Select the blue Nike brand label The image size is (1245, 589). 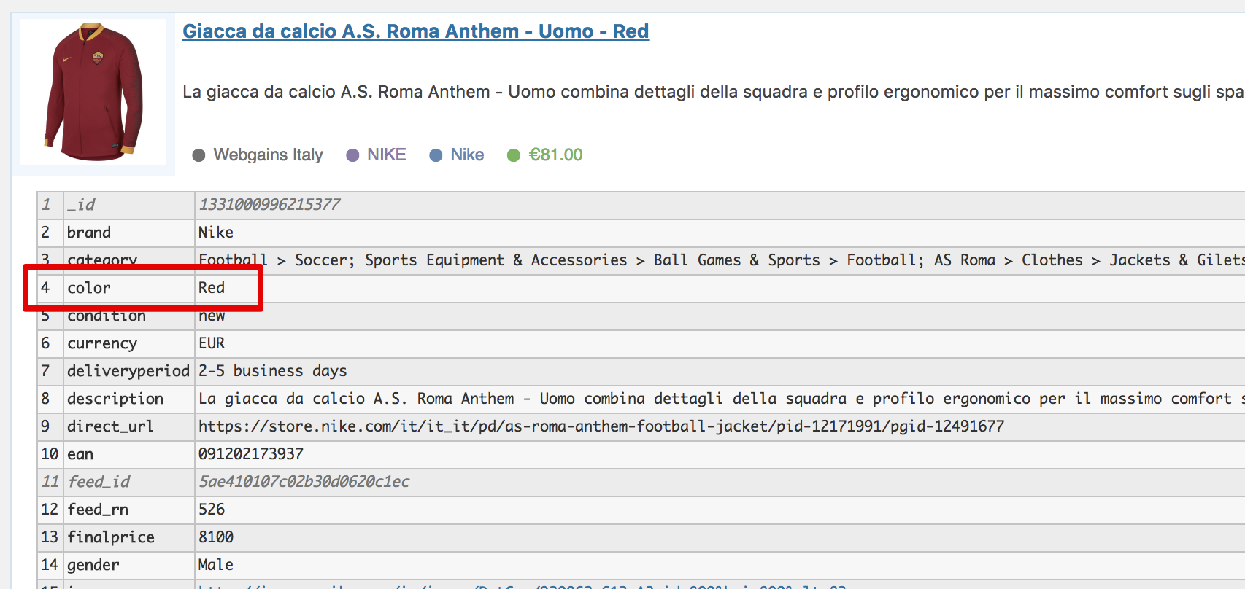pos(467,155)
